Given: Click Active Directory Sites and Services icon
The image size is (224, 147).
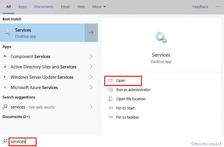Looking at the screenshot, I should pyautogui.click(x=5, y=67).
